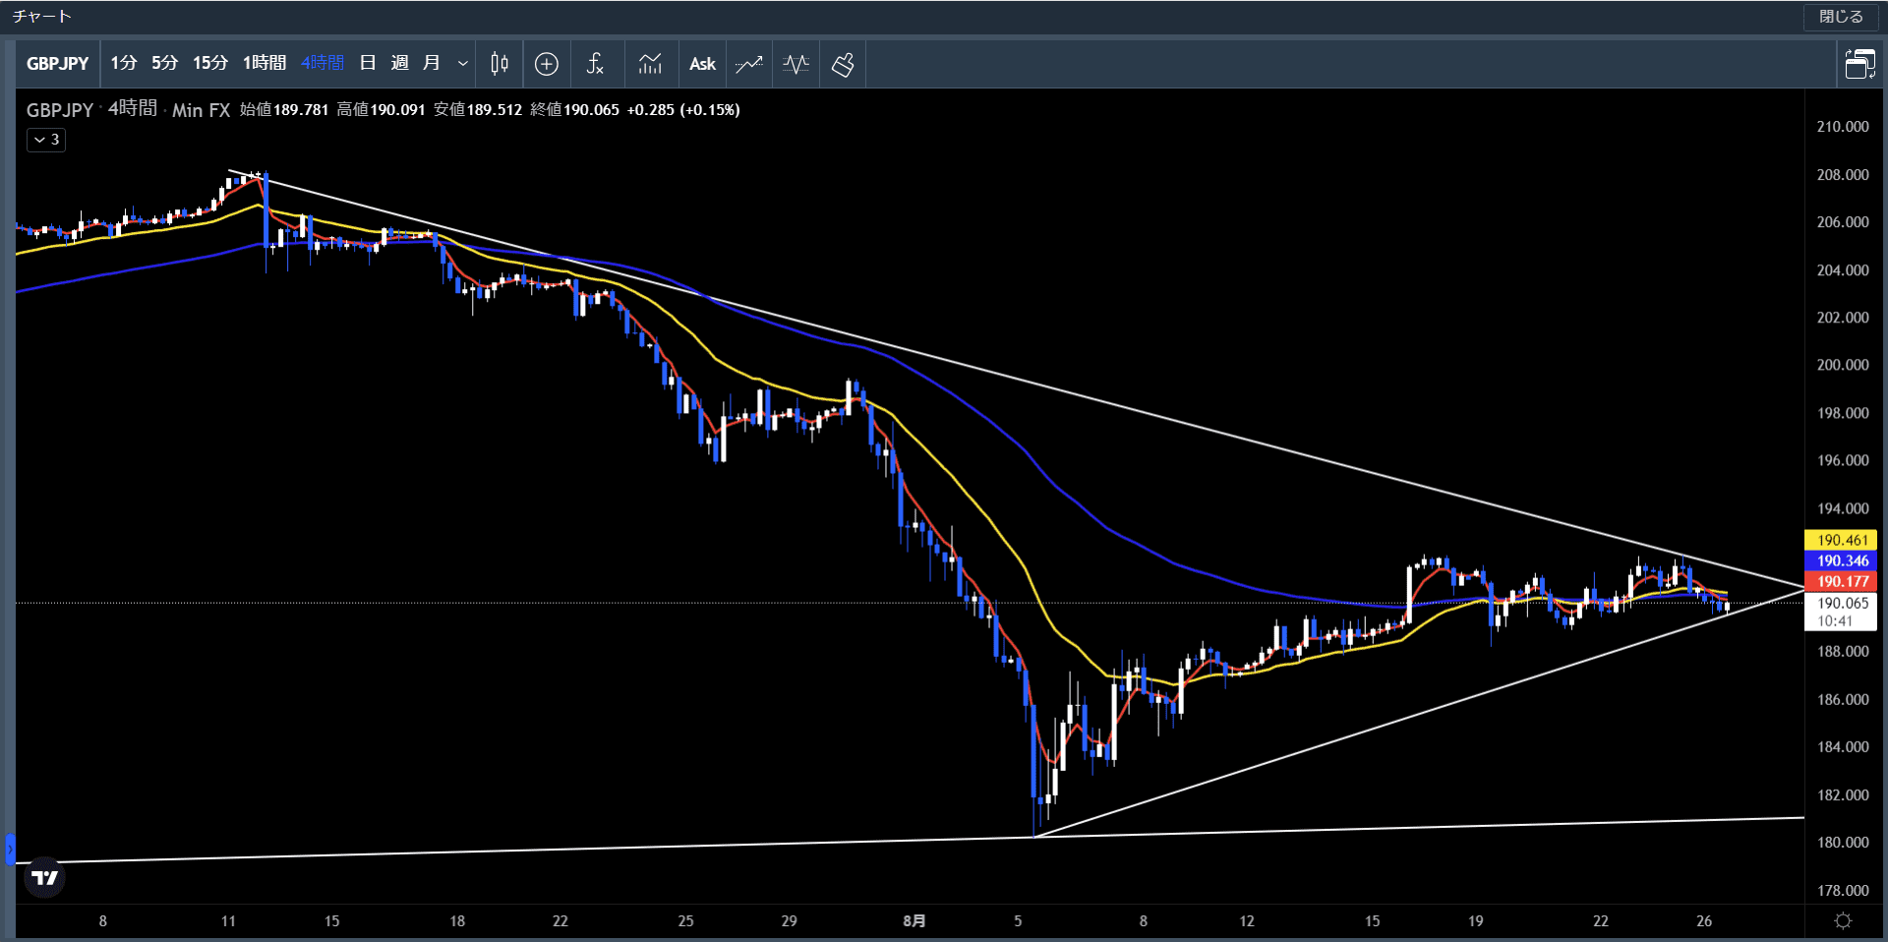Switch to the weekly 週 timeframe
1888x942 pixels.
[399, 63]
